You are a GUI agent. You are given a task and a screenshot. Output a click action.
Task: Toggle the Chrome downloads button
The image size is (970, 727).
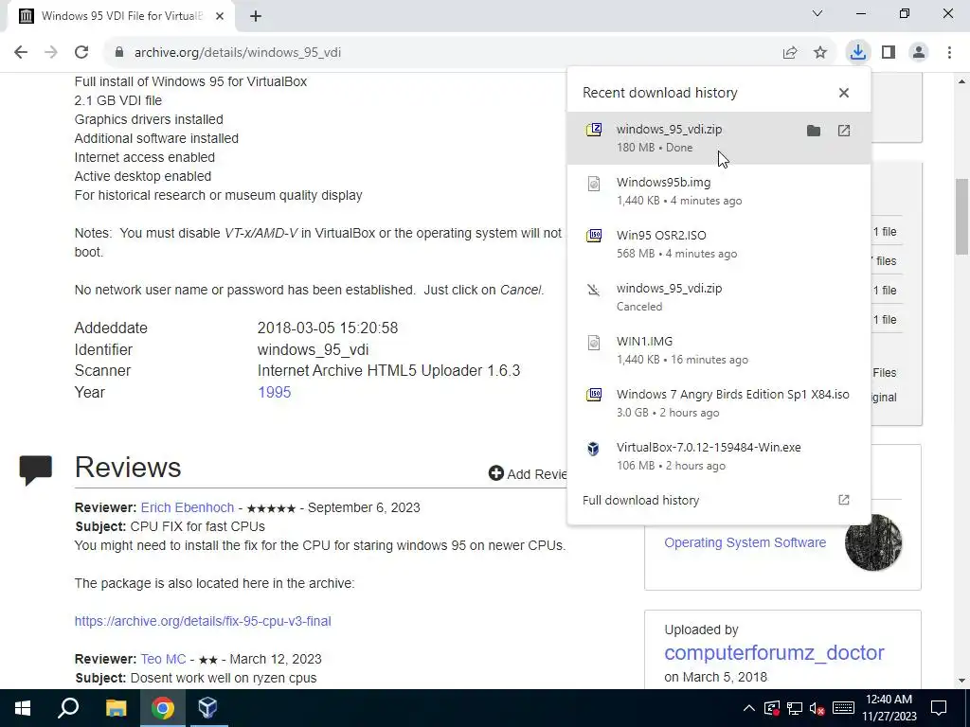coord(857,53)
